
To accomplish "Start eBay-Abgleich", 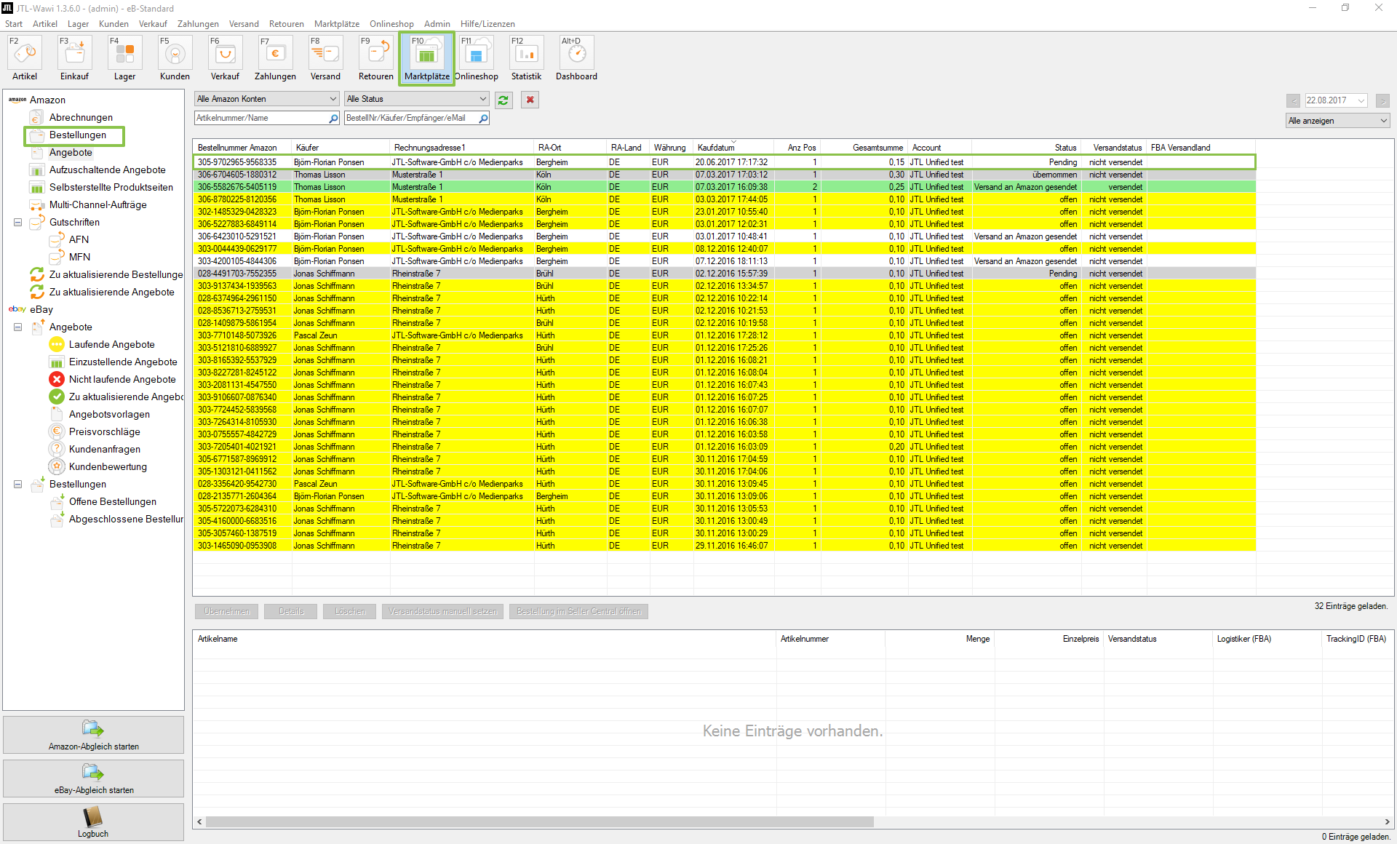I will pos(94,779).
